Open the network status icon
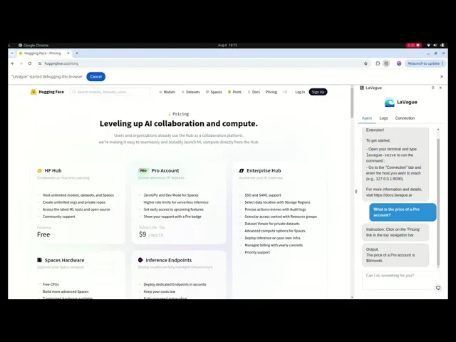456x342 pixels. click(428, 46)
